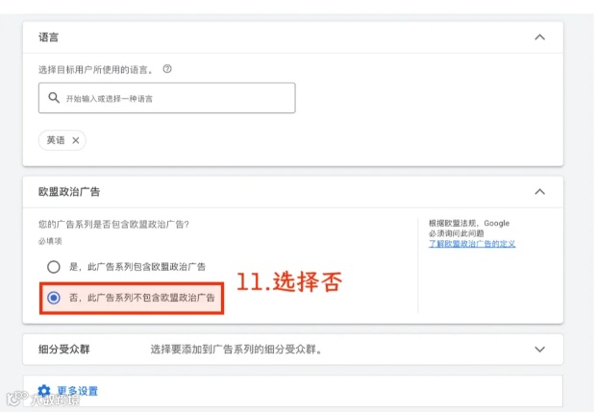Click the language help question-mark icon

(x=167, y=69)
